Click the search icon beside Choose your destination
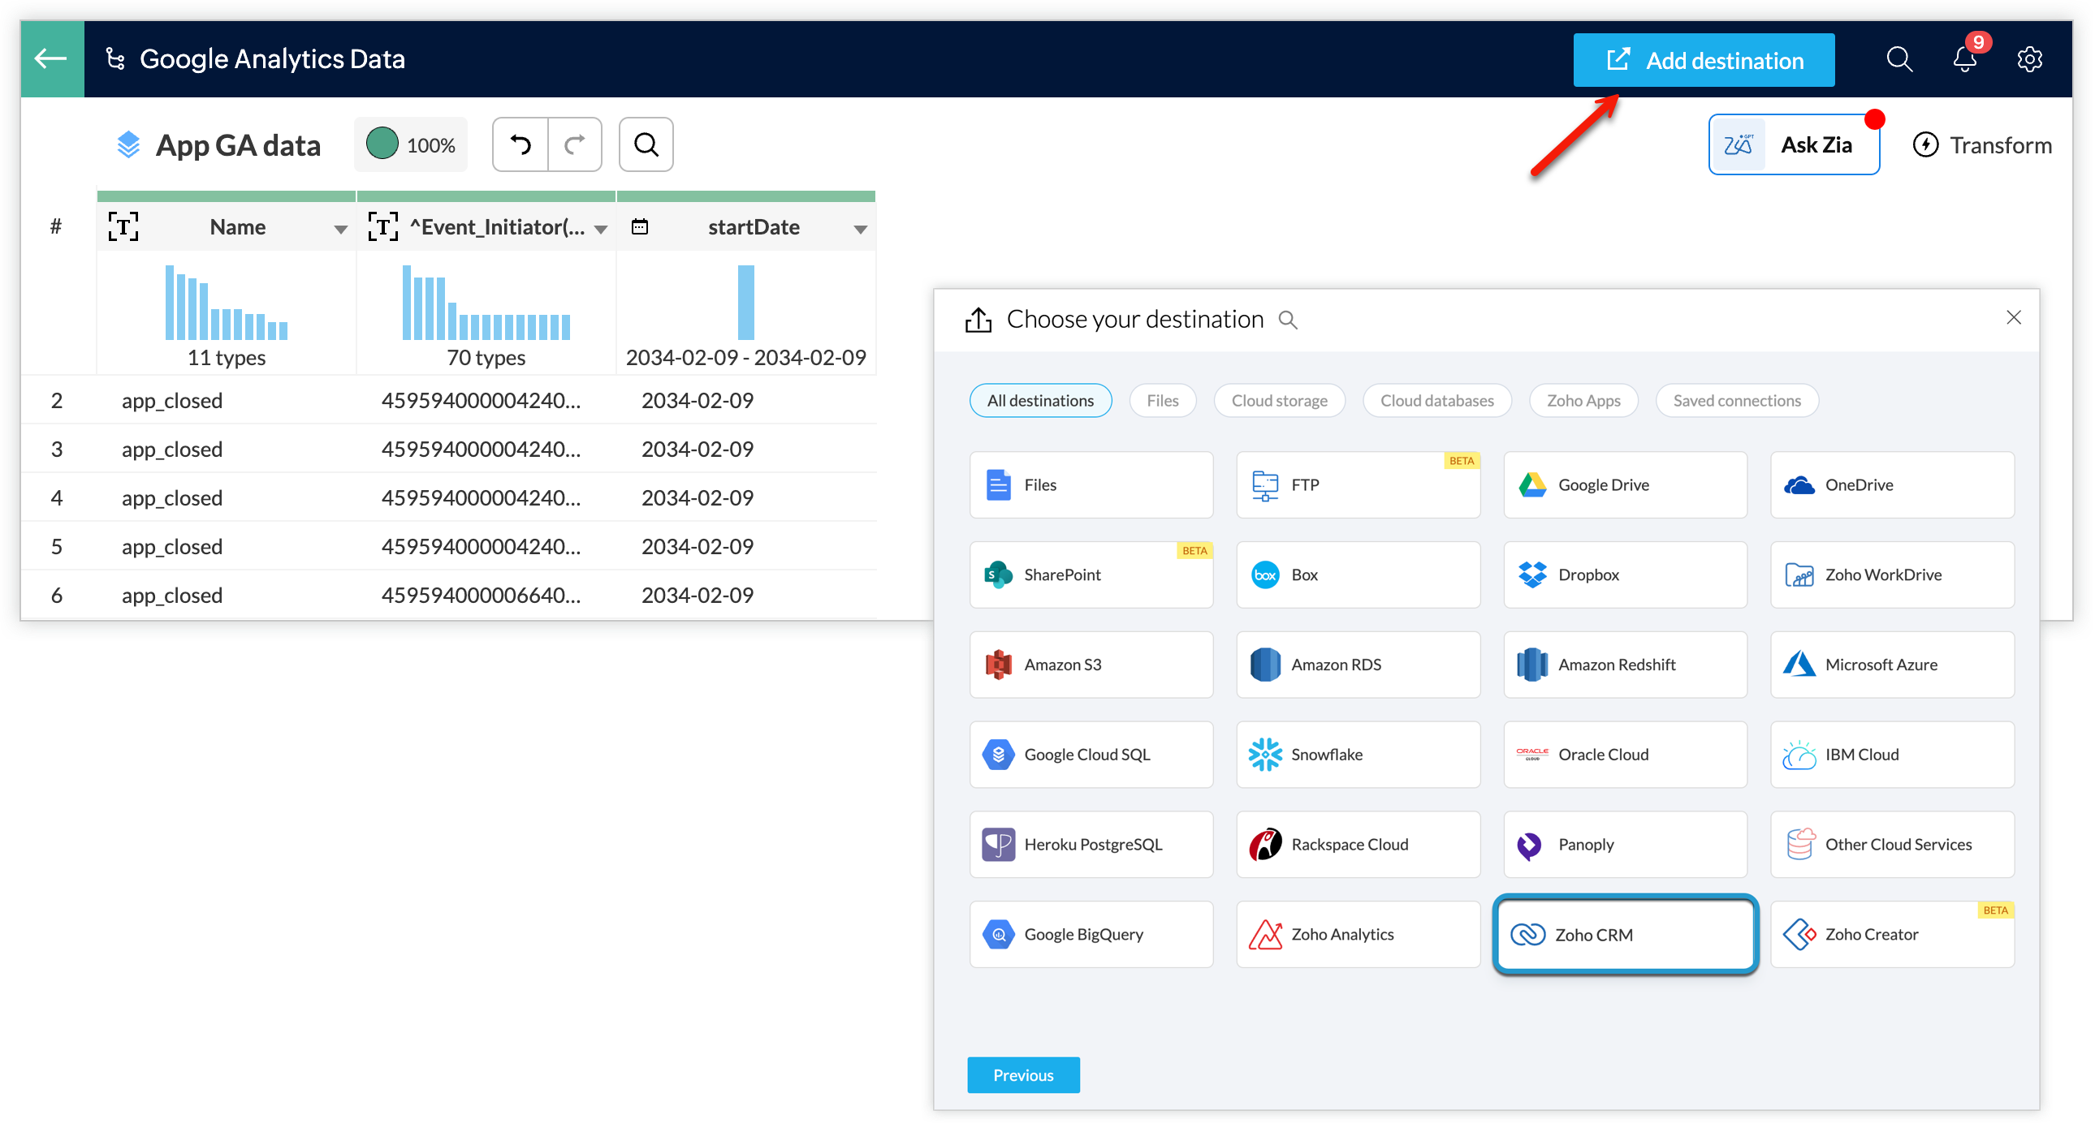This screenshot has height=1136, width=2095. point(1287,320)
